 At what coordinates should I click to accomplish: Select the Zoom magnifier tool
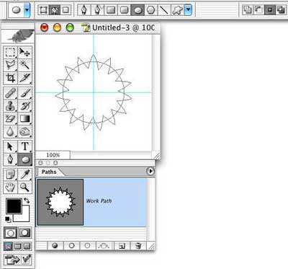(x=25, y=187)
